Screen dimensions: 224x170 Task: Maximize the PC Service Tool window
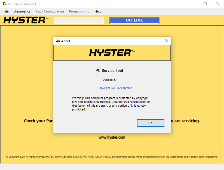[205, 4]
